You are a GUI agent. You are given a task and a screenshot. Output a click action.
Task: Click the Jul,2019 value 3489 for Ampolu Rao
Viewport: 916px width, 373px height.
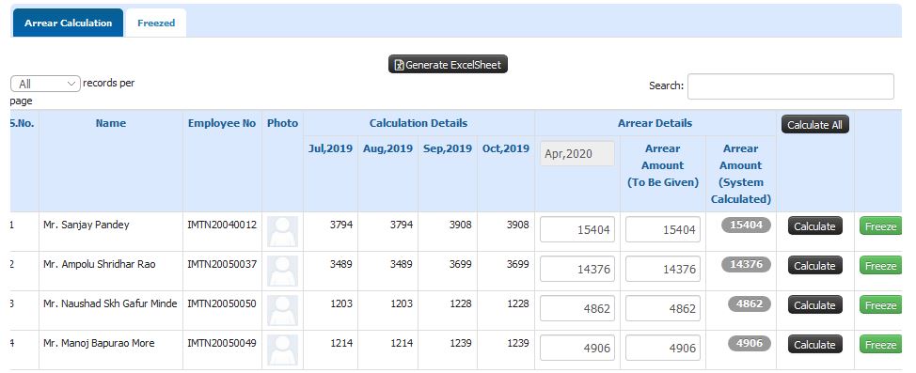point(341,264)
